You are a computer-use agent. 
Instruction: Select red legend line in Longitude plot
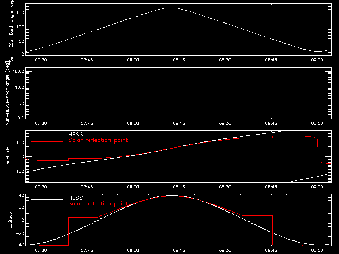(47, 142)
